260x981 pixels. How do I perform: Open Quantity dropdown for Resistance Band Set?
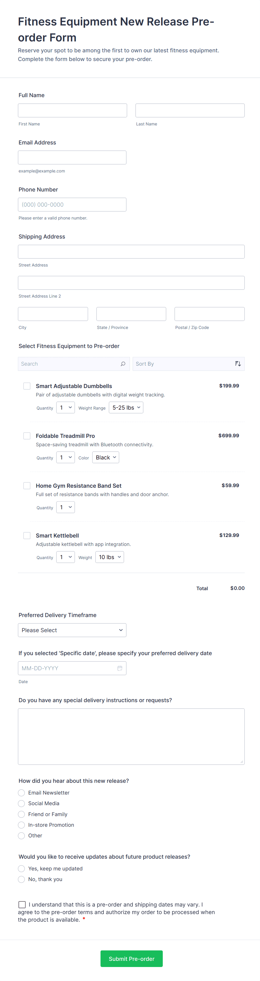coord(65,507)
